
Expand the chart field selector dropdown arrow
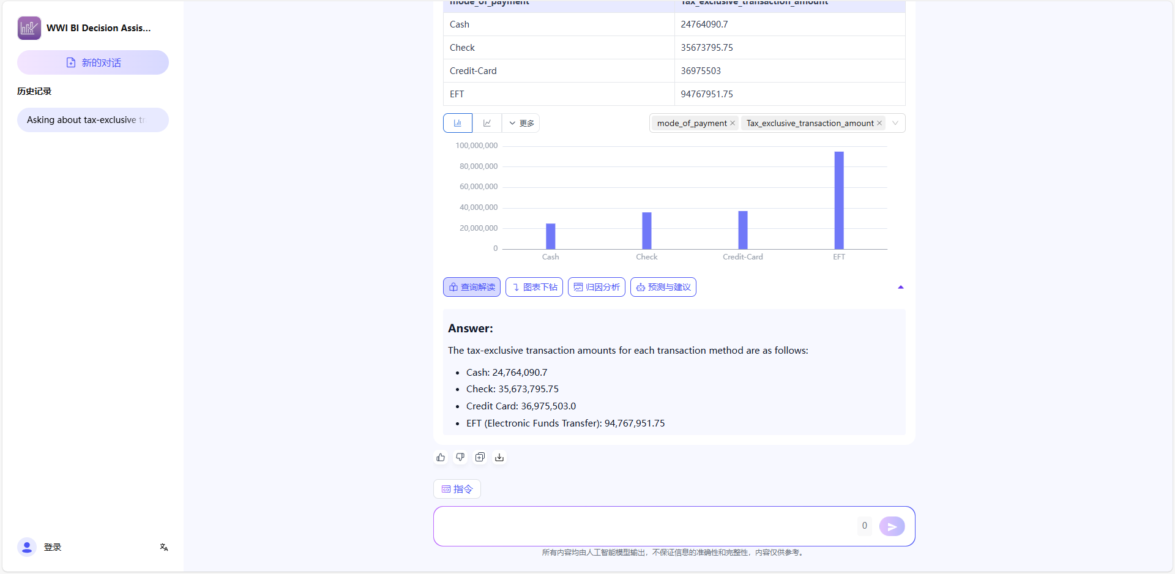895,123
